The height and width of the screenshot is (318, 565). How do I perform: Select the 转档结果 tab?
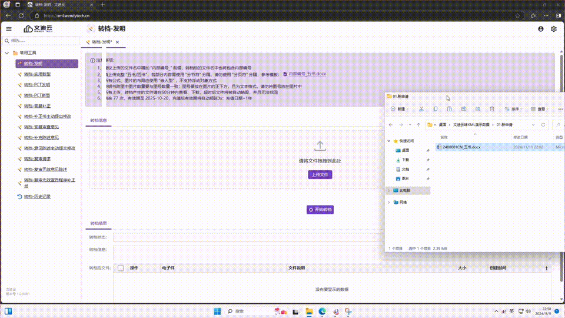98,223
